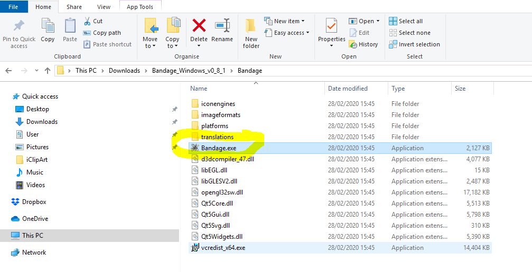Open Downloads in Quick access sidebar
Image resolution: width=532 pixels, height=272 pixels.
42,122
